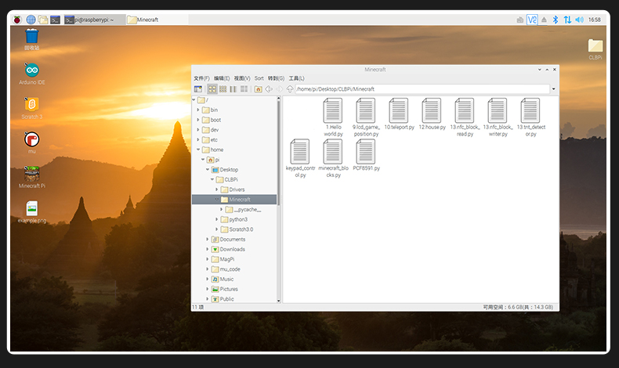This screenshot has width=619, height=368.
Task: Expand the Documents folder in tree
Action: pos(208,239)
